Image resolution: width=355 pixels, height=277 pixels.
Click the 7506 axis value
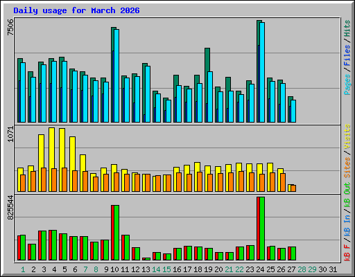(x=10, y=27)
